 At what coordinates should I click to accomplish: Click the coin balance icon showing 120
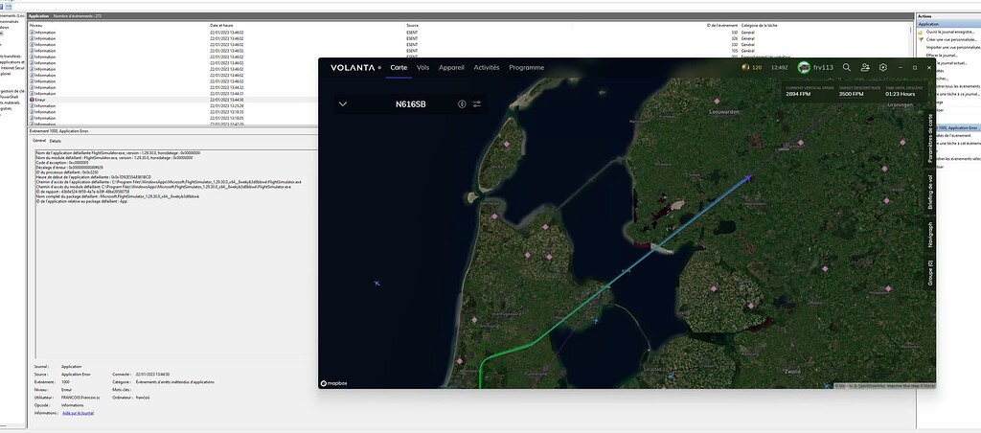click(x=745, y=68)
